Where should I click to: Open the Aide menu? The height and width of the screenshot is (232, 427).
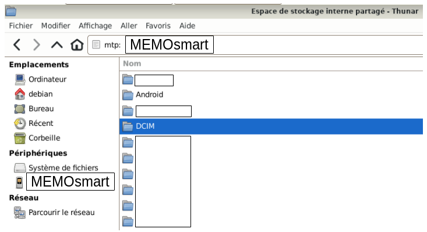click(187, 26)
